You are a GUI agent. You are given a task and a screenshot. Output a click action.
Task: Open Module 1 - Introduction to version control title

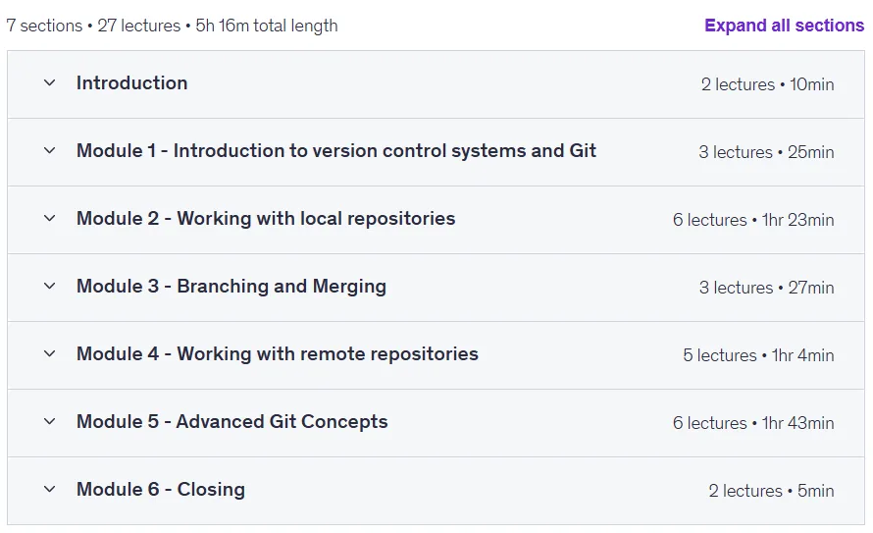[336, 150]
